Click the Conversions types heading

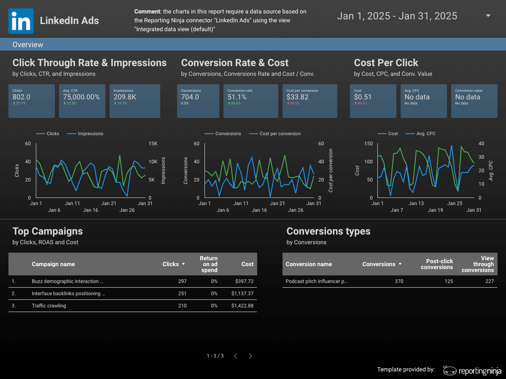click(x=328, y=231)
